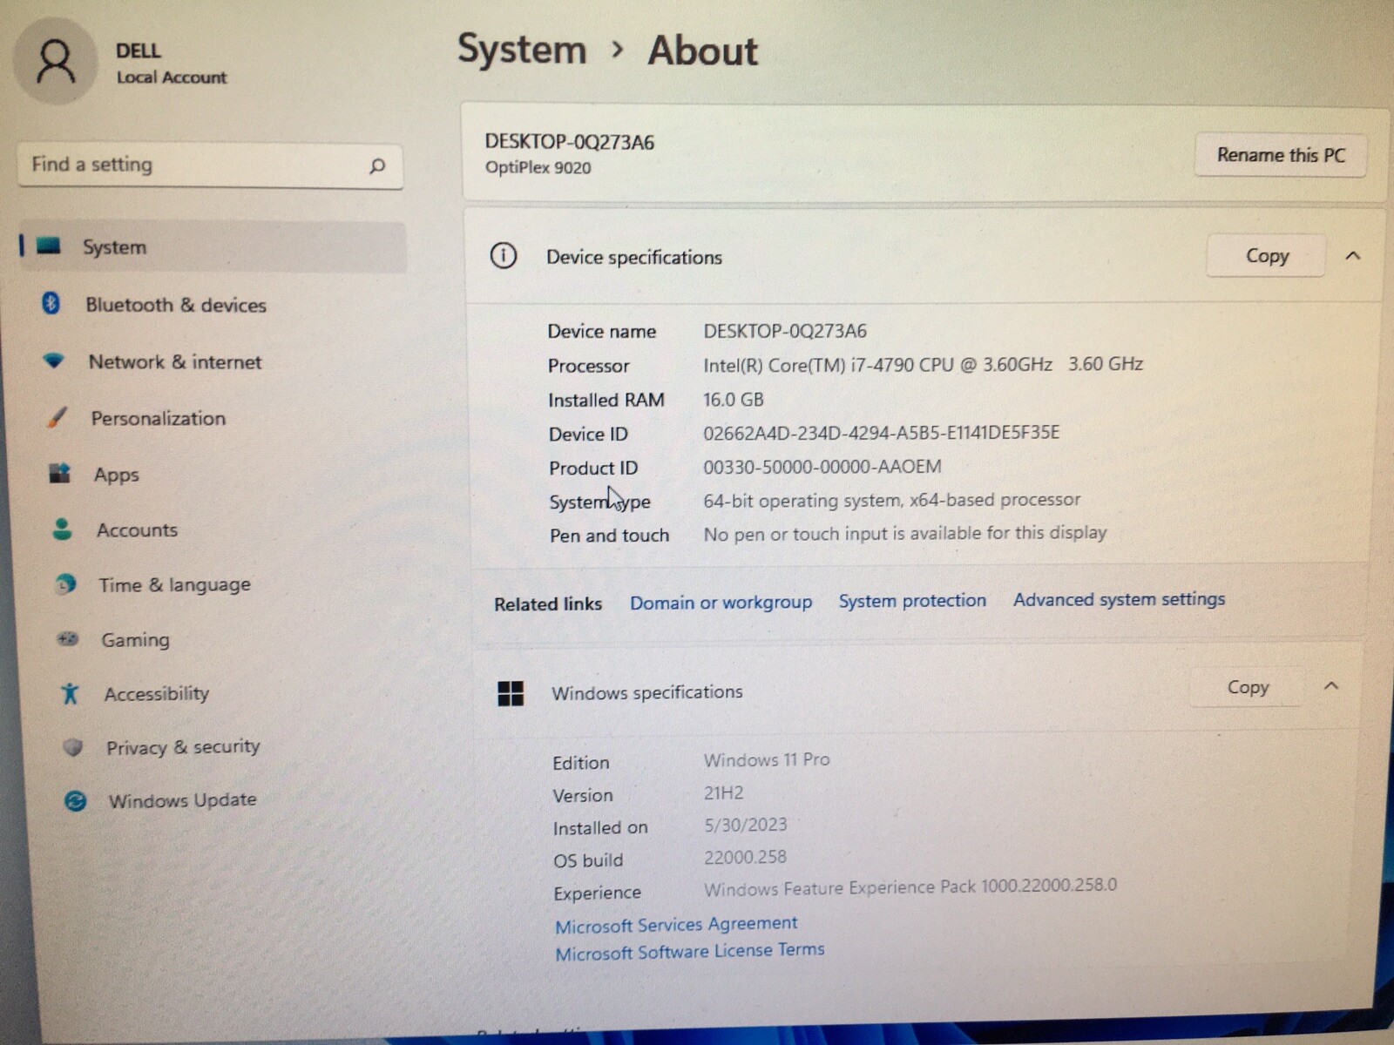Select the Device ID value 02662A4D-234D-4294-A5B5-E1141DE5F35E
This screenshot has height=1045, width=1394.
pos(881,433)
